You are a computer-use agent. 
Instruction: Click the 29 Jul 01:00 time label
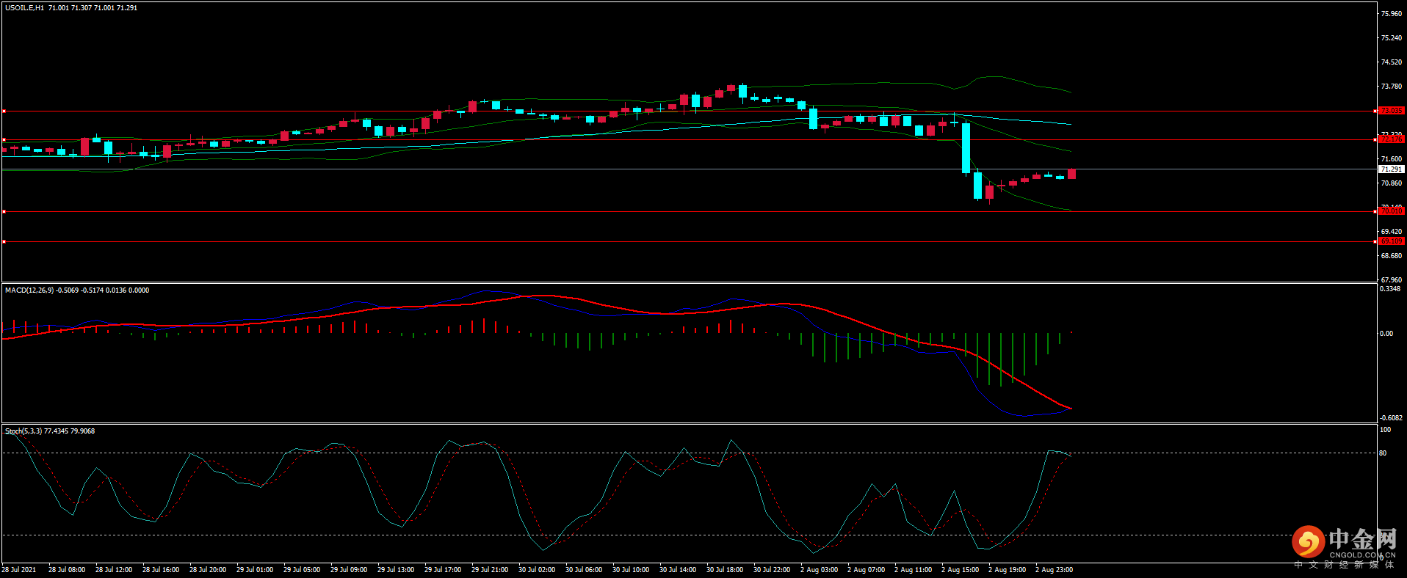click(255, 570)
